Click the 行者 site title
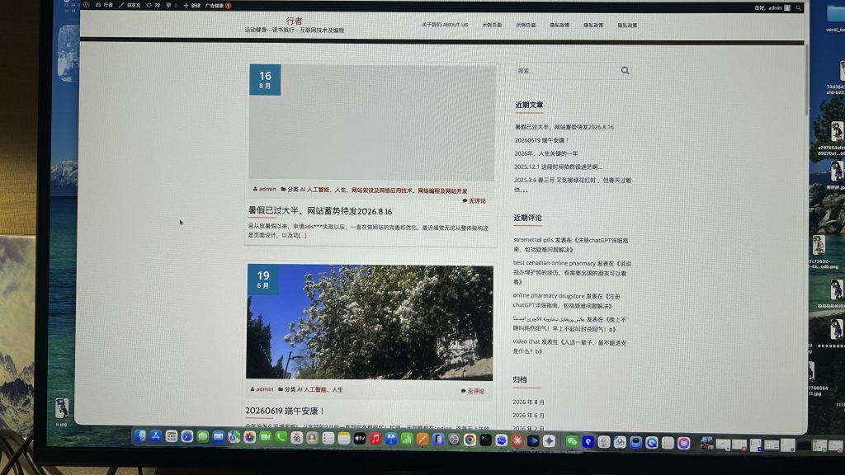Image resolution: width=845 pixels, height=475 pixels. pyautogui.click(x=295, y=21)
